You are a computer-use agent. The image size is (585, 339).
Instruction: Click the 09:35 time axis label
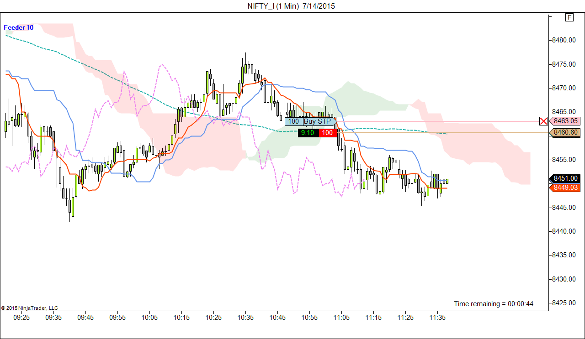(53, 317)
